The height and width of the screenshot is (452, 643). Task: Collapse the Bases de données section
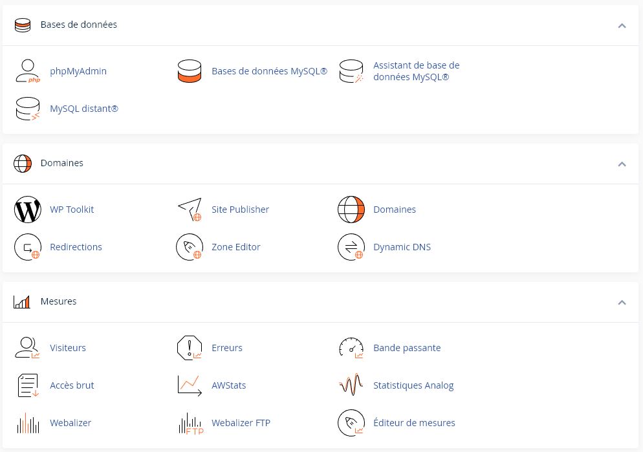[622, 25]
